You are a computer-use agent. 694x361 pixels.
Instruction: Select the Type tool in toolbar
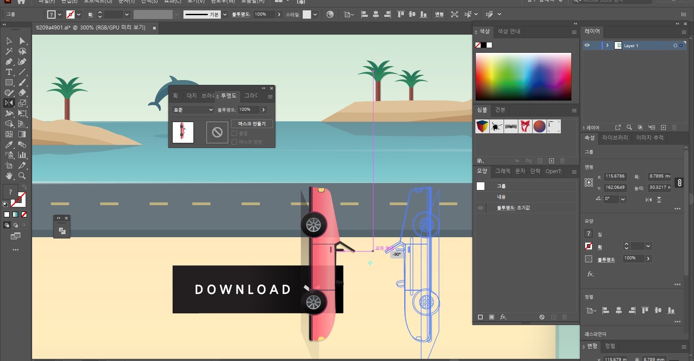point(9,72)
